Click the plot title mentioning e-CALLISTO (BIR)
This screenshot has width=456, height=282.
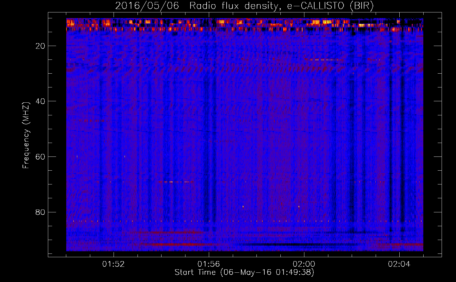(244, 6)
